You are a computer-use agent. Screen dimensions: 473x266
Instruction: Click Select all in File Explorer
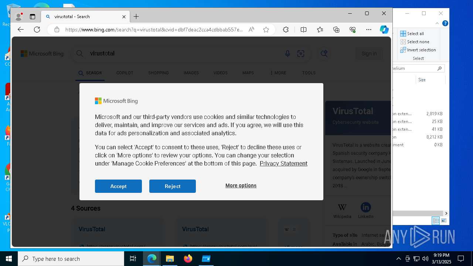(x=412, y=34)
